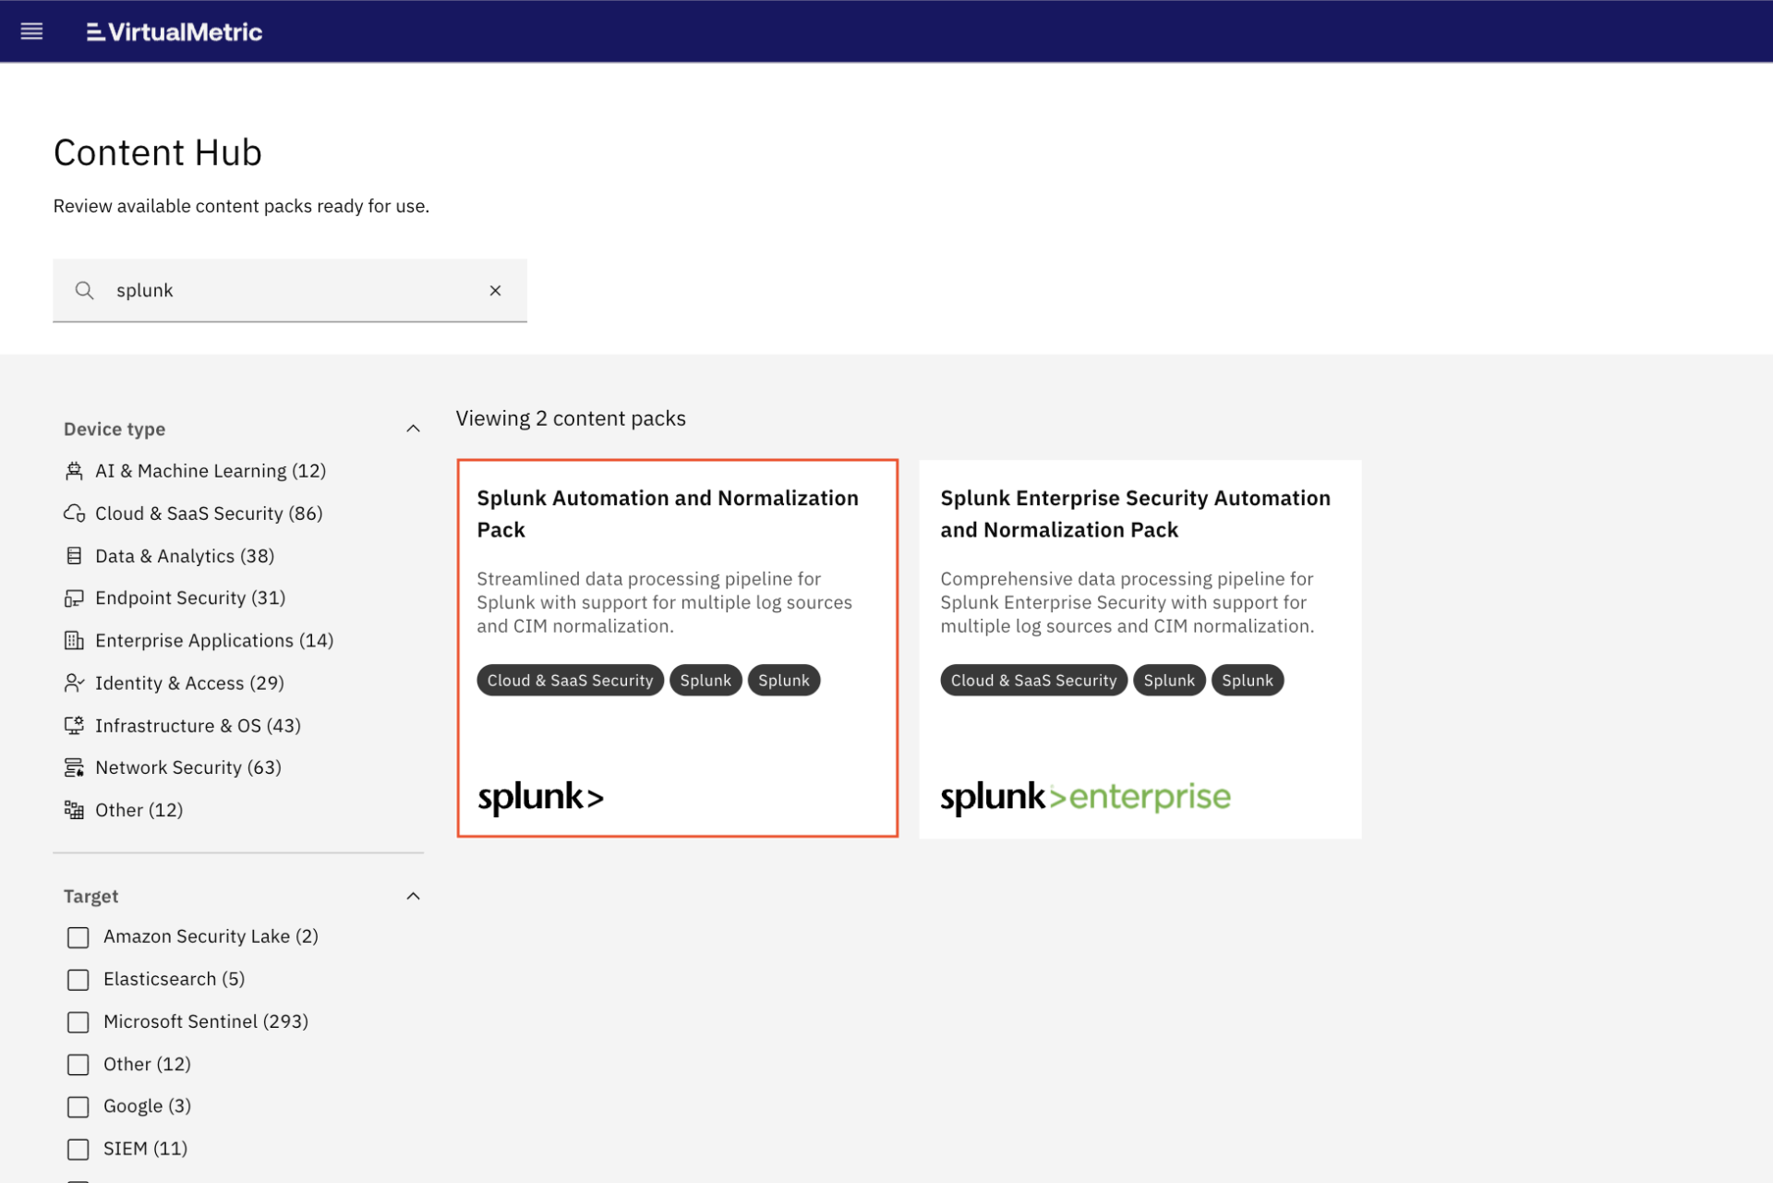Clear the splunk search text

tap(495, 290)
